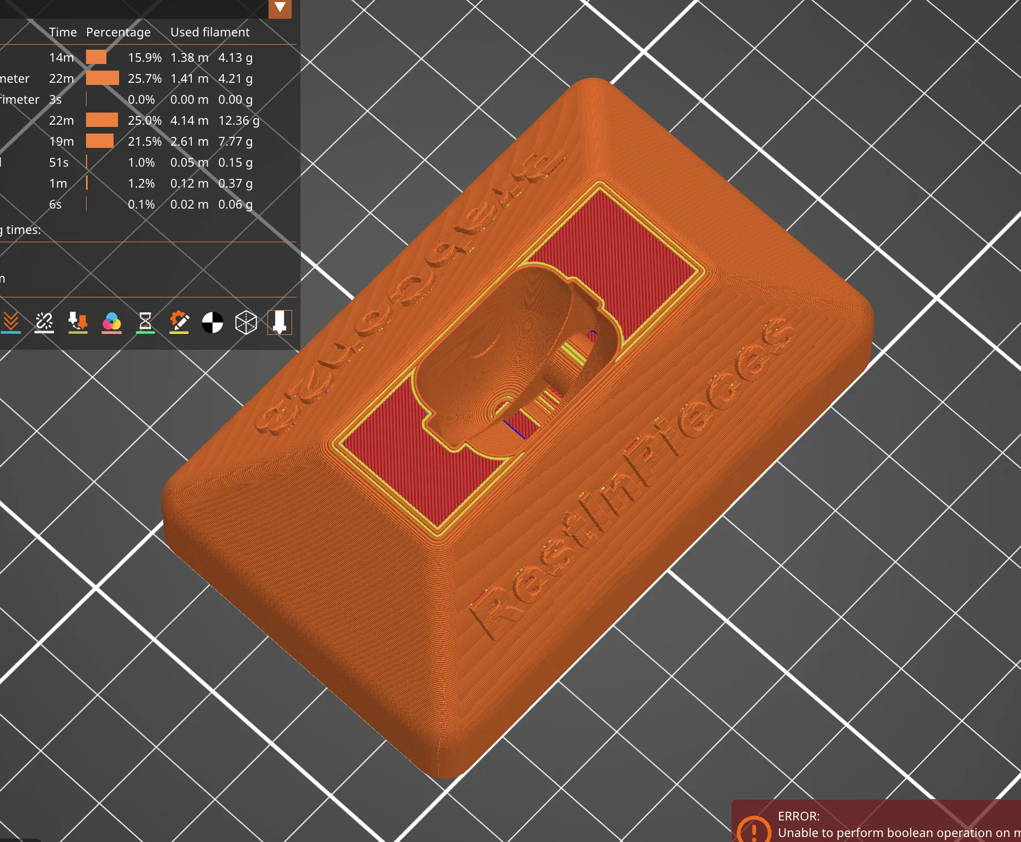Select the "2.61 m" filament length

[190, 141]
